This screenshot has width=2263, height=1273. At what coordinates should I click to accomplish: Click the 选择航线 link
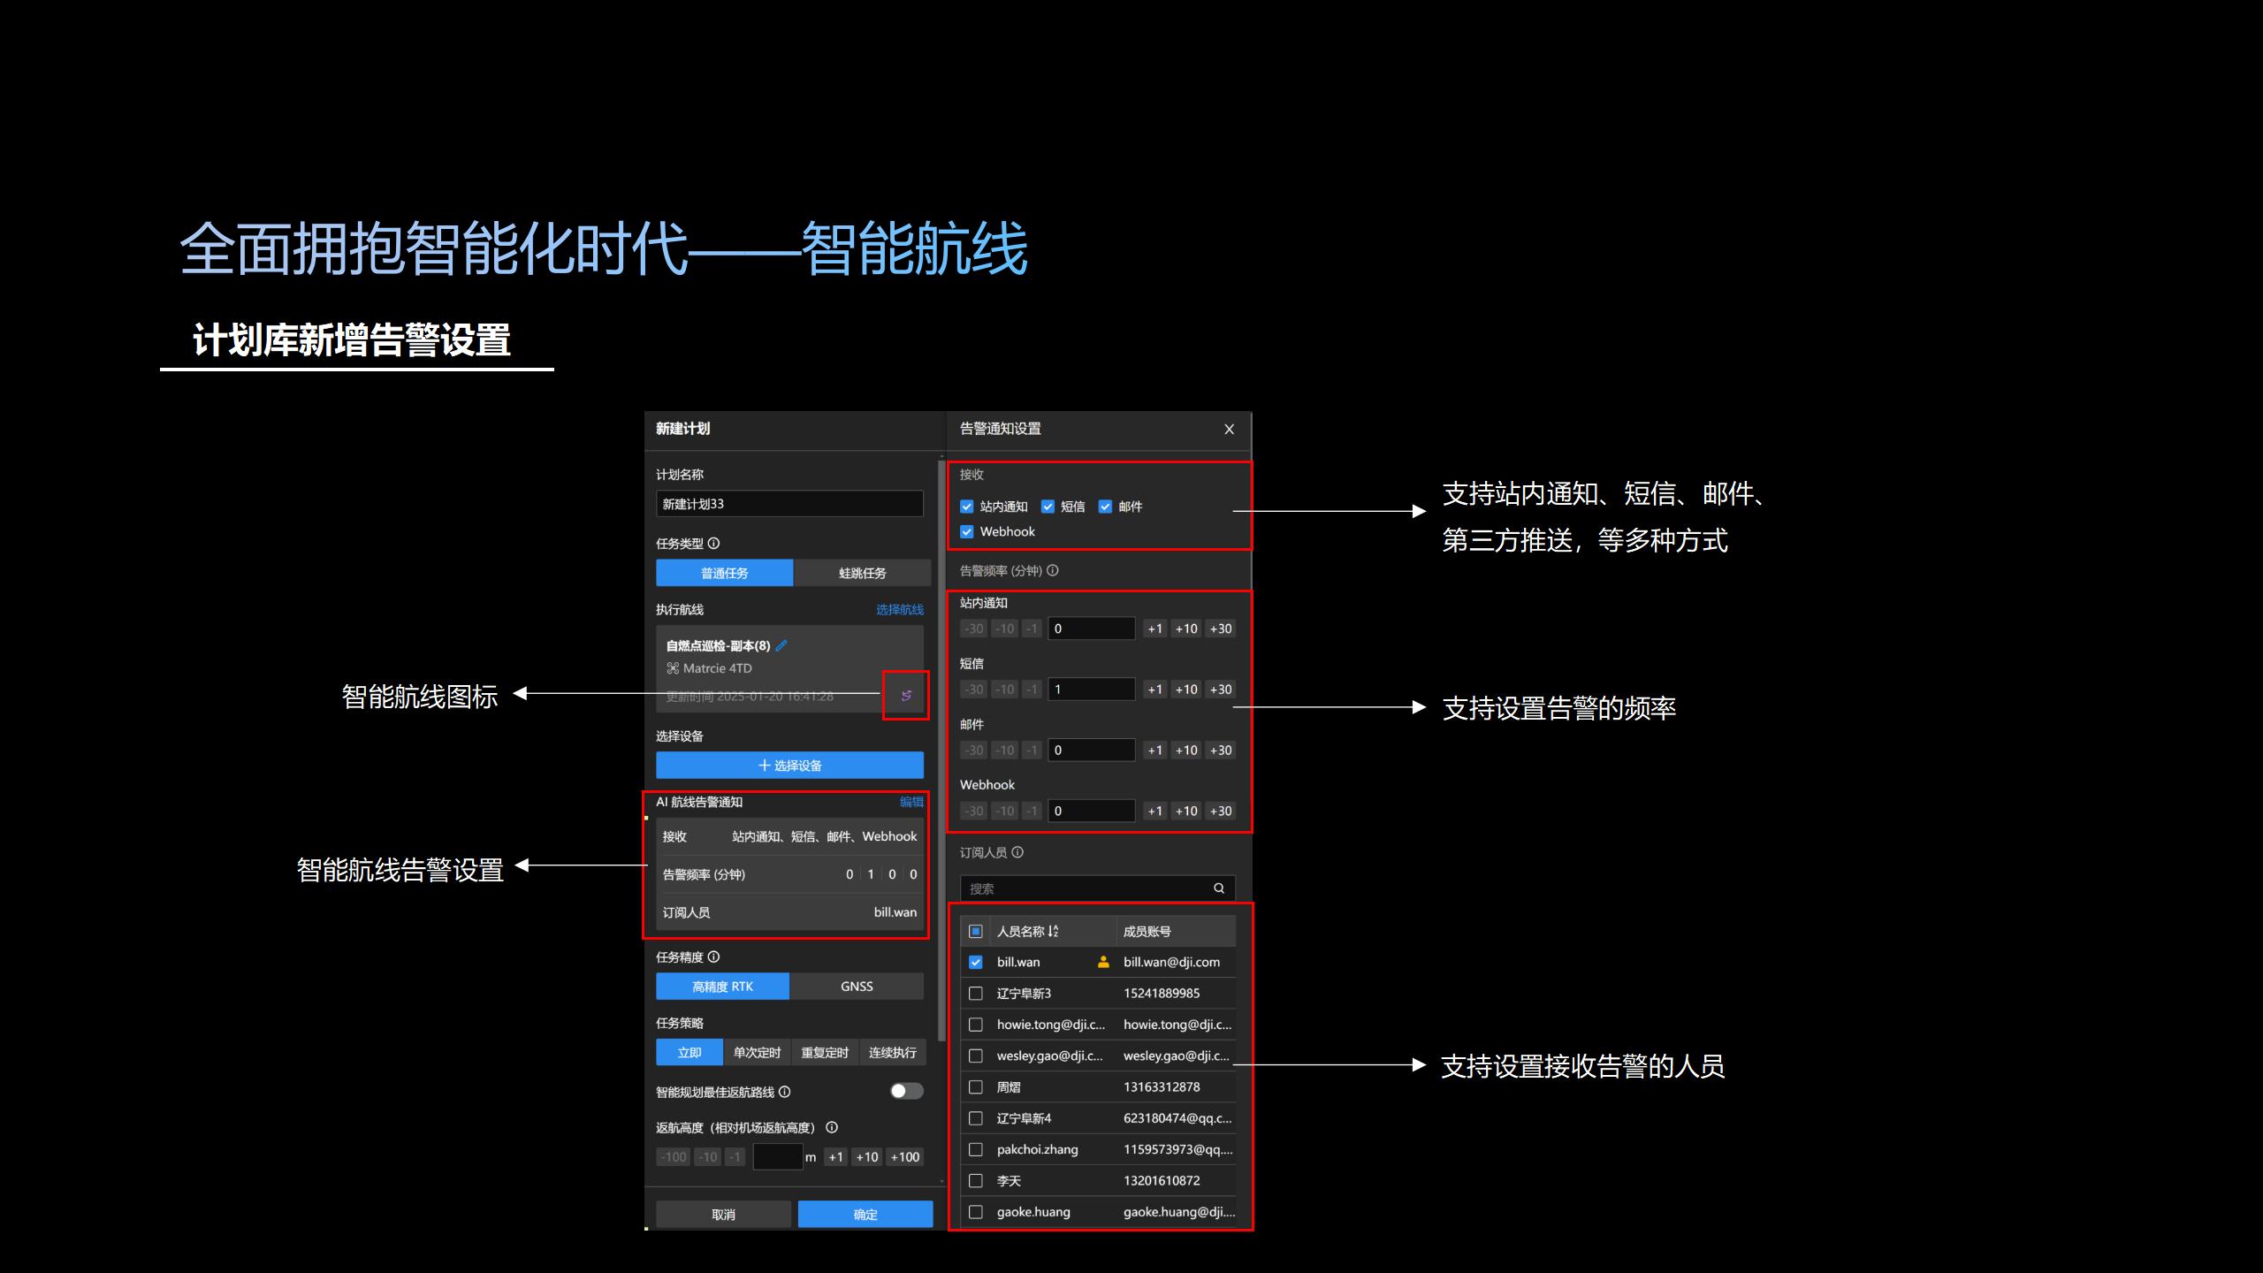[x=899, y=610]
